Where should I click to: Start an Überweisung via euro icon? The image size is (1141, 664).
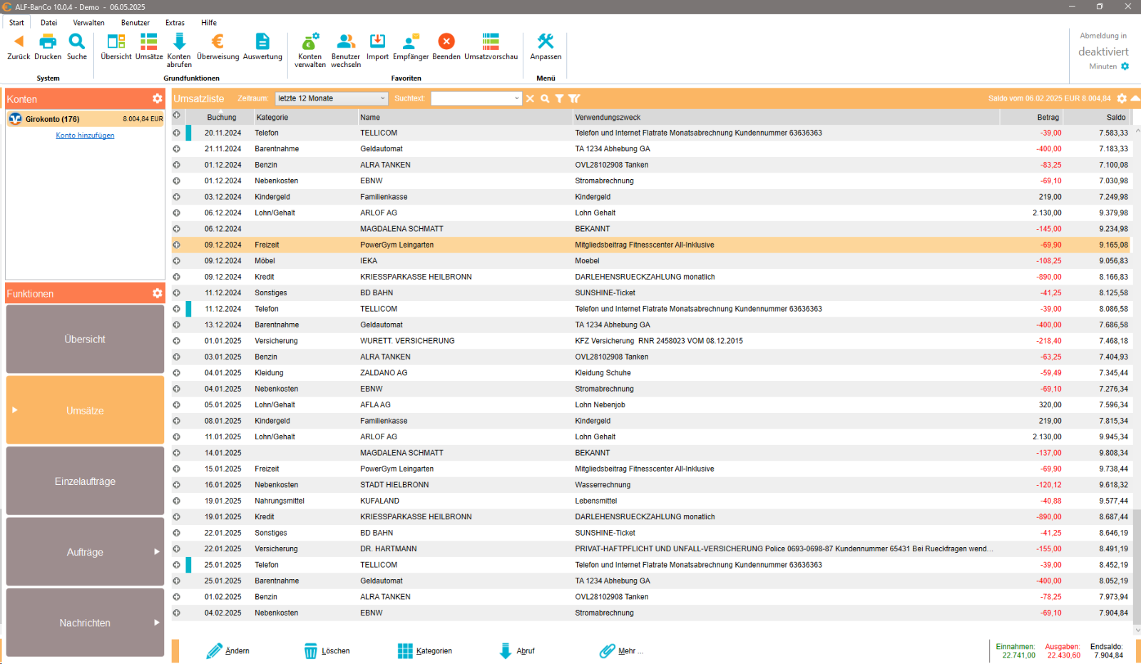pos(218,41)
